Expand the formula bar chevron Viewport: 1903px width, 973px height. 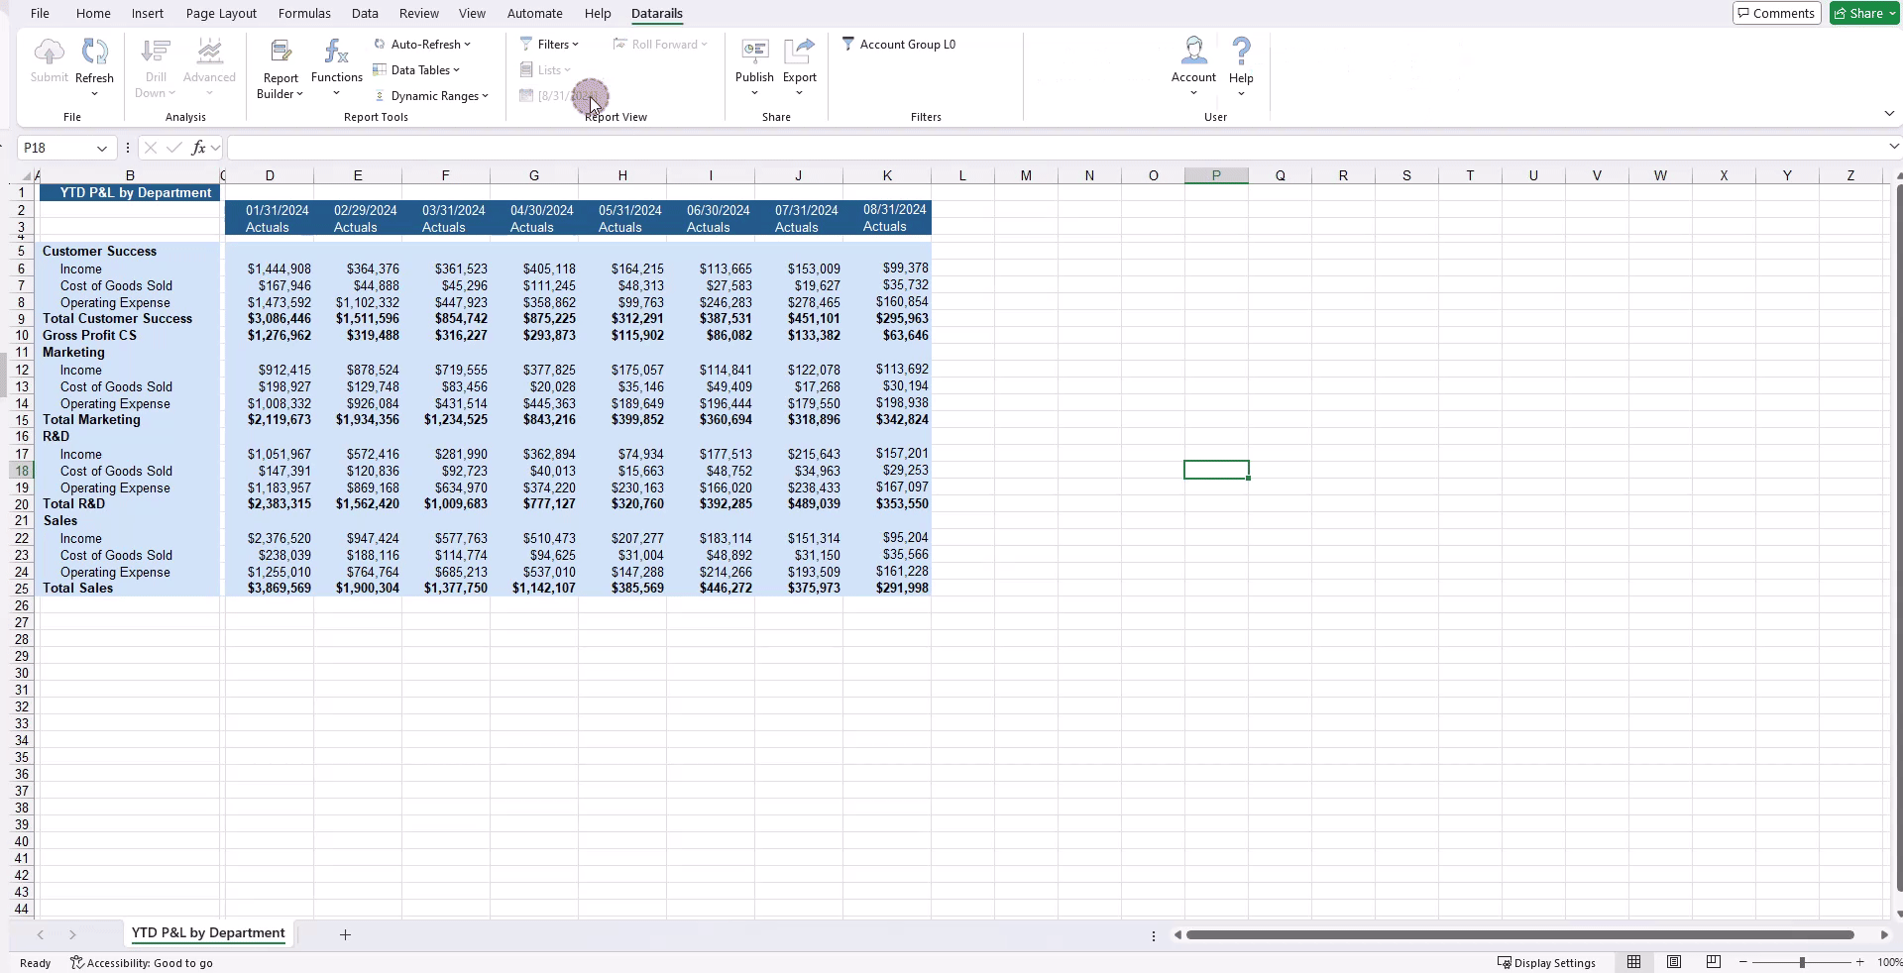[x=1893, y=147]
